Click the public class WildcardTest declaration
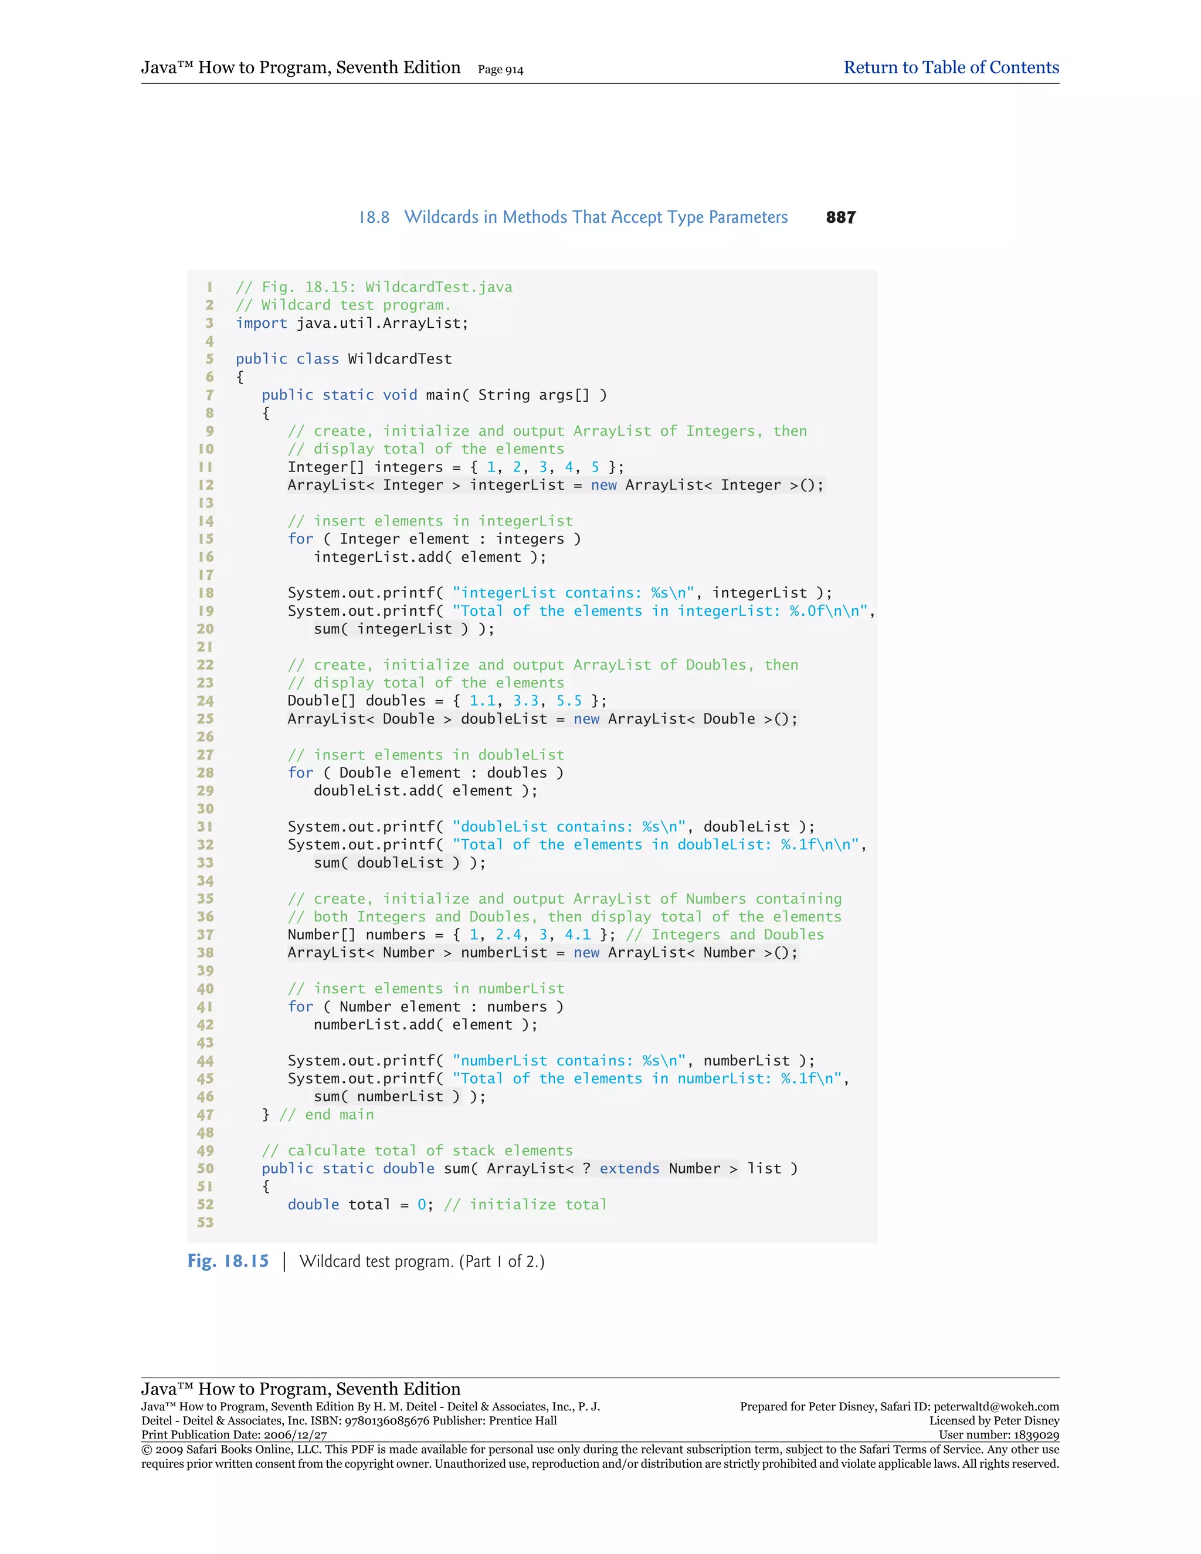The image size is (1201, 1554). tap(344, 359)
